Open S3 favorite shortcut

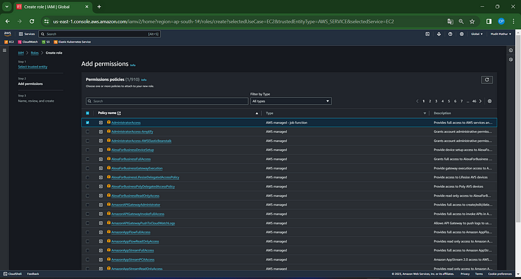[46, 42]
